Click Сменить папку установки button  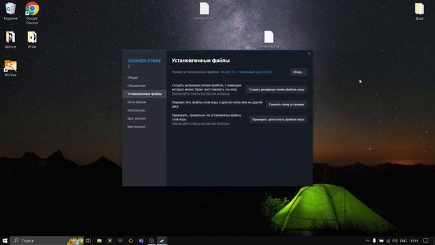(286, 104)
